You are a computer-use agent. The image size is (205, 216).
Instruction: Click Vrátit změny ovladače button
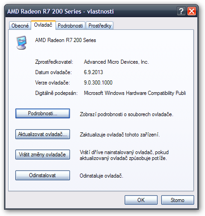[x=42, y=155]
